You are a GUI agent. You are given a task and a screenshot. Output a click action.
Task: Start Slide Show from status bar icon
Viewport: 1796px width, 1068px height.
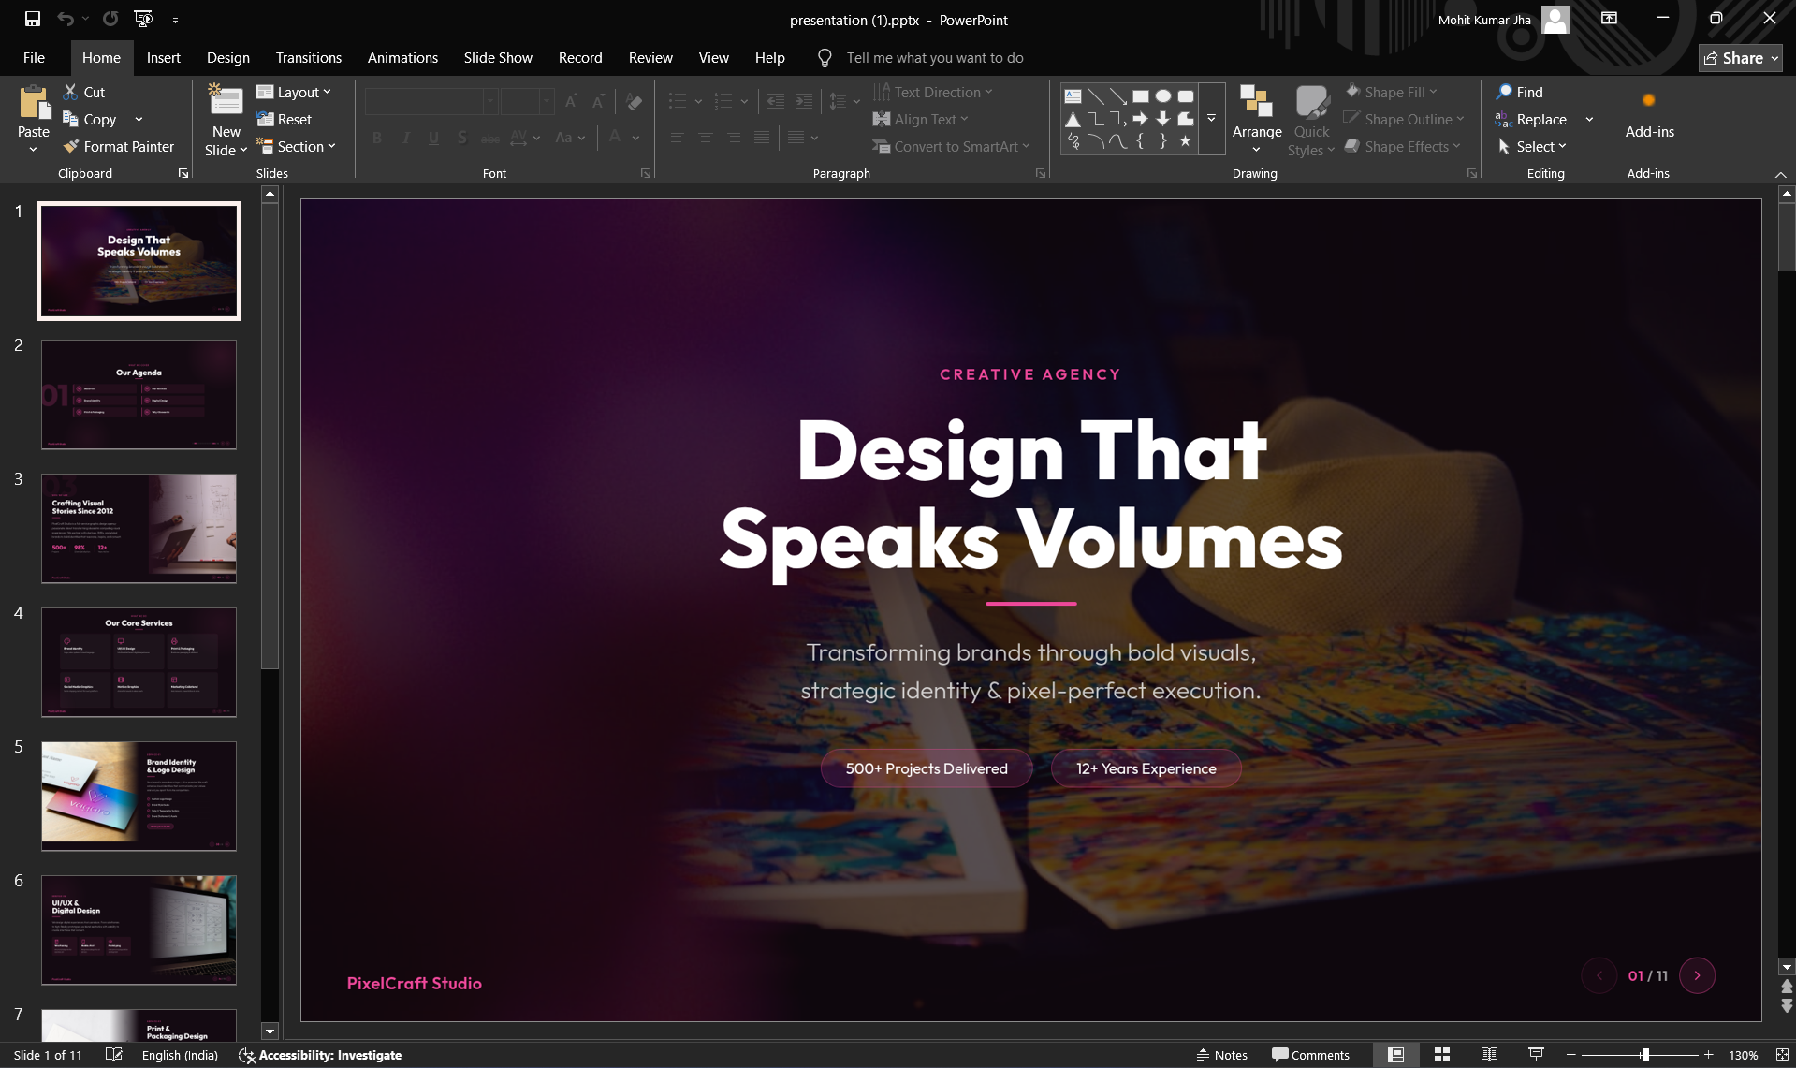coord(1536,1055)
